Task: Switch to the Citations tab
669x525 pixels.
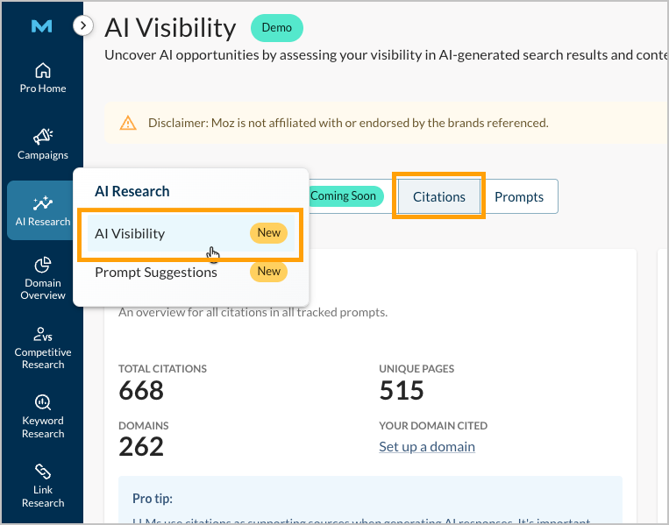Action: pyautogui.click(x=439, y=196)
